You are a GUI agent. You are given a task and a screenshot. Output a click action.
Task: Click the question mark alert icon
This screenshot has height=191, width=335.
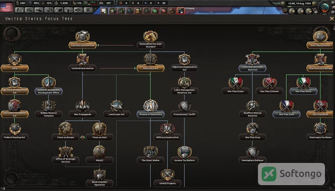[x=147, y=10]
